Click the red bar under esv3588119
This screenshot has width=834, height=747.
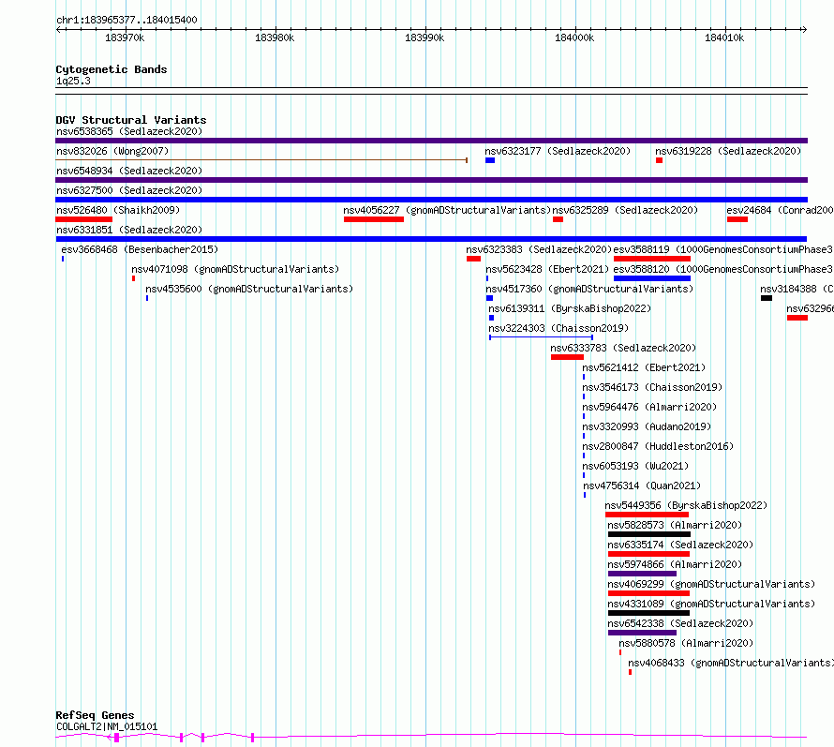click(x=652, y=259)
